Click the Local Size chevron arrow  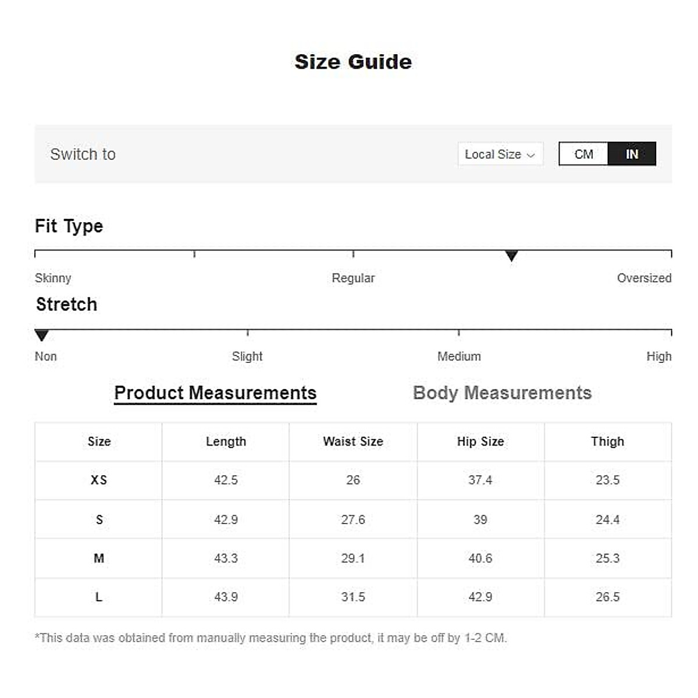coord(530,155)
